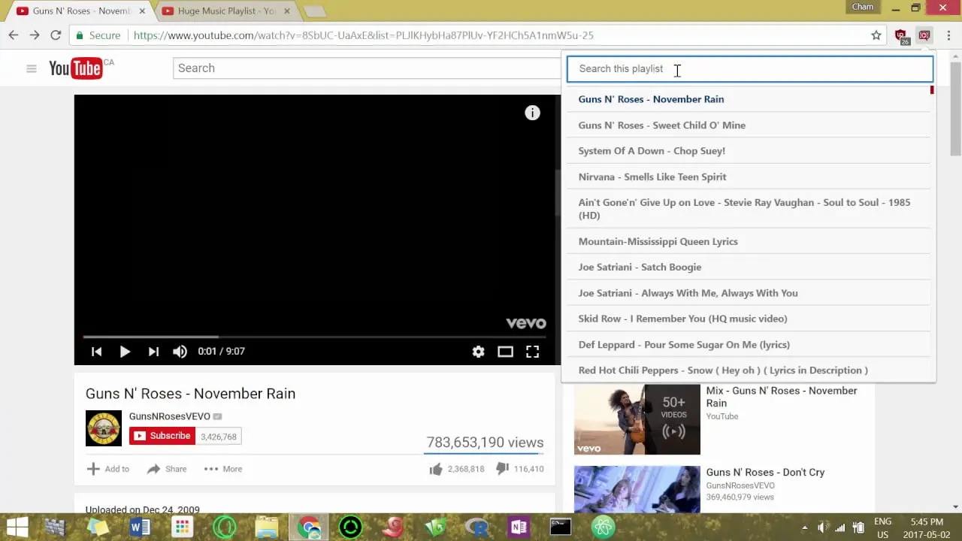Open the video player settings gear
The width and height of the screenshot is (962, 541).
(478, 351)
